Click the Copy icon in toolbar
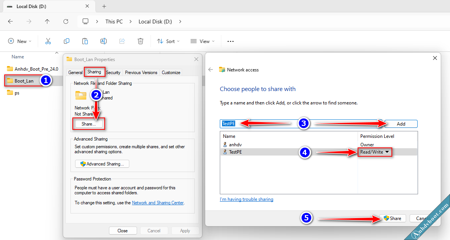Image resolution: width=450 pixels, height=240 pixels. click(x=67, y=41)
